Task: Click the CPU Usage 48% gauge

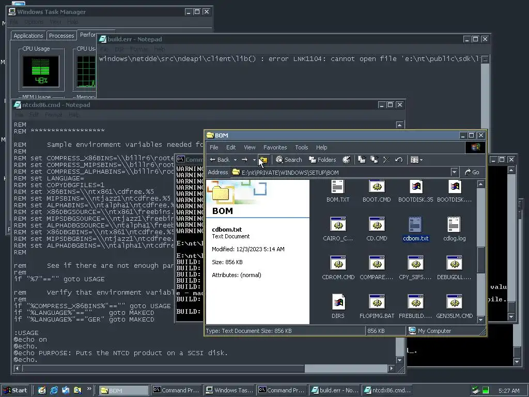Action: [40, 71]
